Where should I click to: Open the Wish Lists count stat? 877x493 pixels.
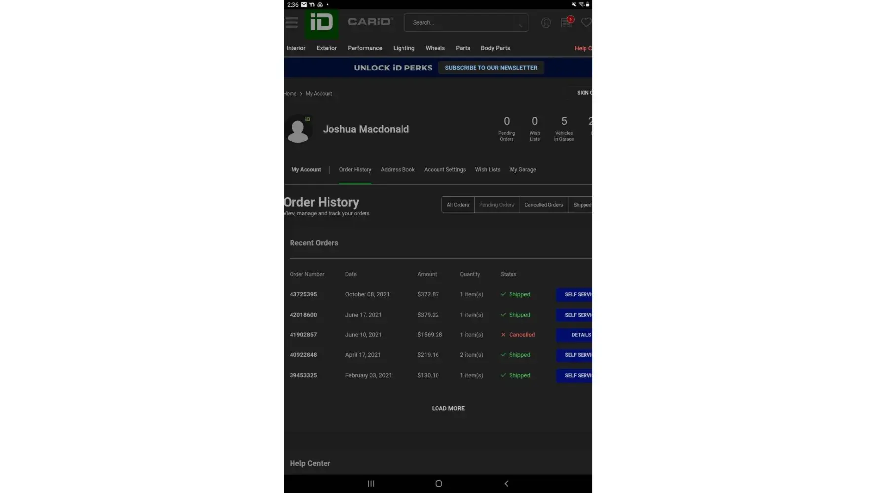535,128
